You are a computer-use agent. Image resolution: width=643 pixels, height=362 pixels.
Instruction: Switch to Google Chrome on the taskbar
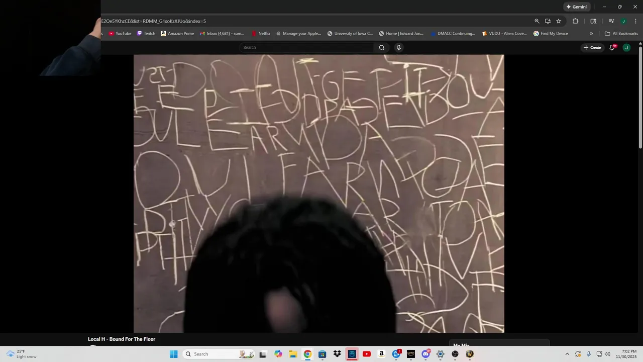pyautogui.click(x=307, y=354)
